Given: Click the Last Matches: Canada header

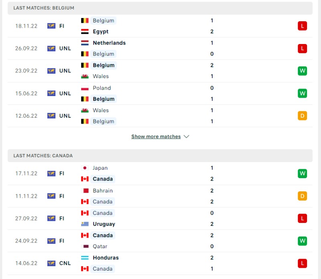Looking at the screenshot, I should click(160, 156).
